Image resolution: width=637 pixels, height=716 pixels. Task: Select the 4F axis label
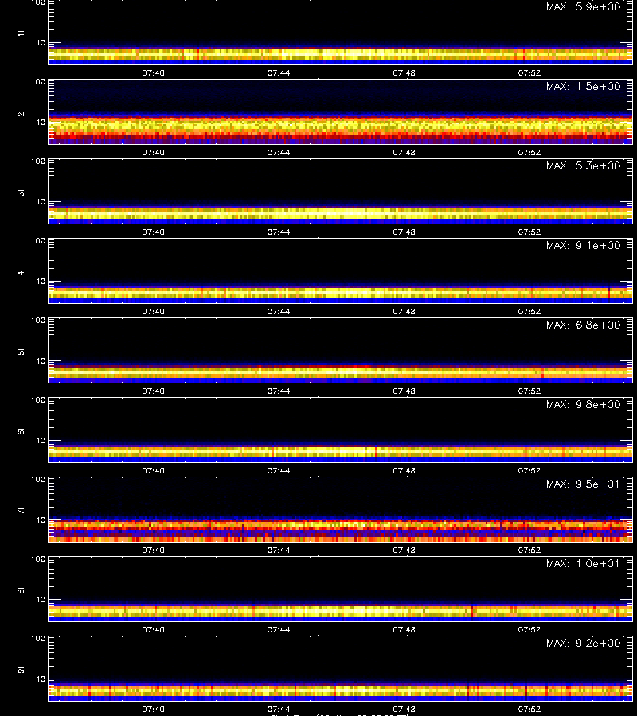coord(21,270)
